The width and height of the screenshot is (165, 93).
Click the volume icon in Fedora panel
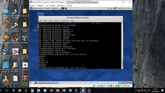click(112, 8)
